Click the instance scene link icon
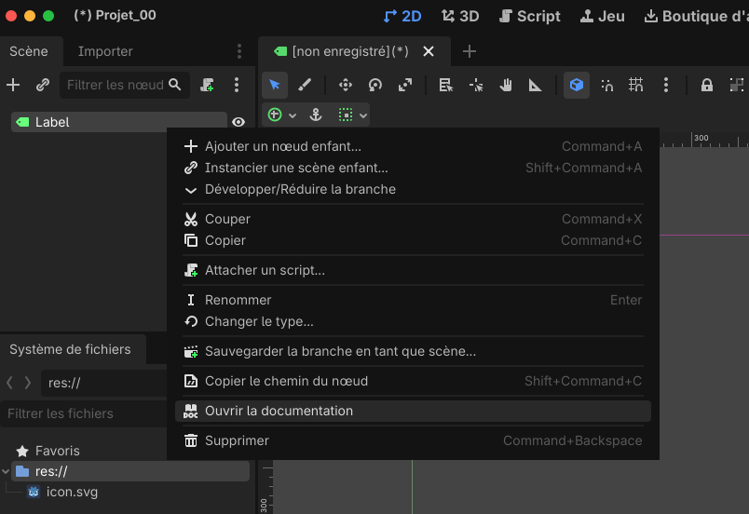 43,85
